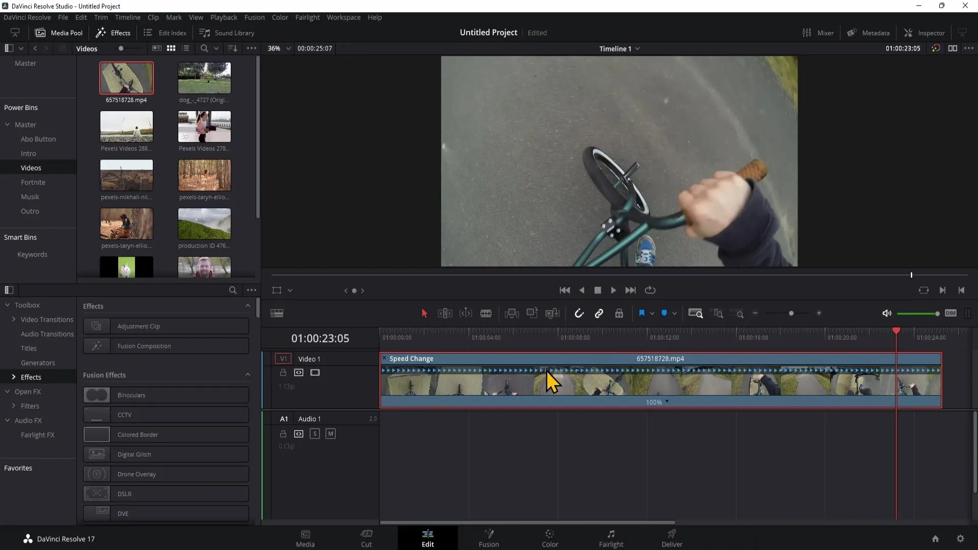
Task: Open the Timeline 1 name dropdown
Action: tap(637, 49)
